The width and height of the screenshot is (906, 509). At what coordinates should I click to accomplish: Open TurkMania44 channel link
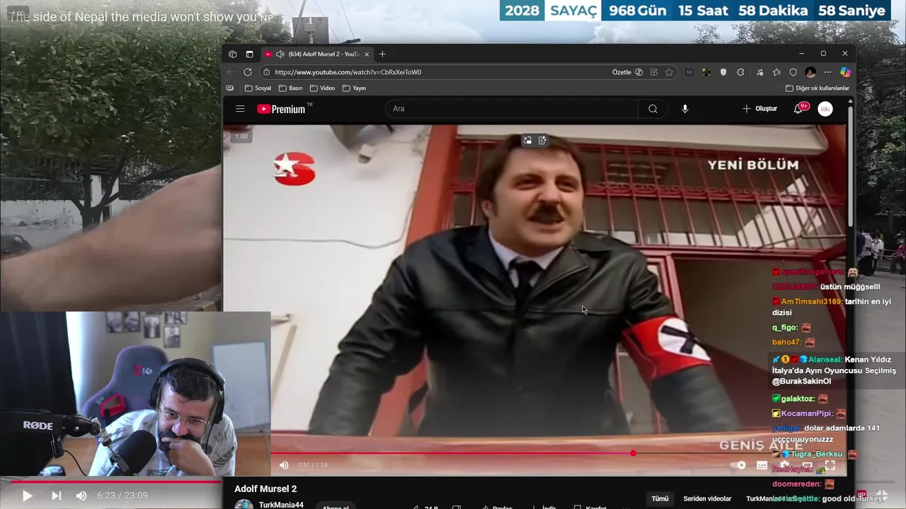[x=281, y=505]
